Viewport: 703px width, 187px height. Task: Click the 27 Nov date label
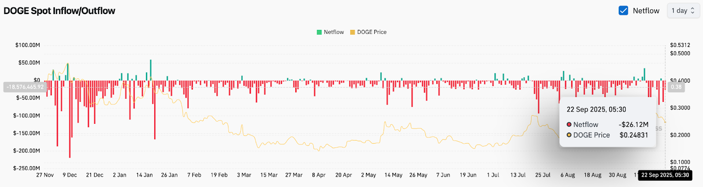pos(45,175)
